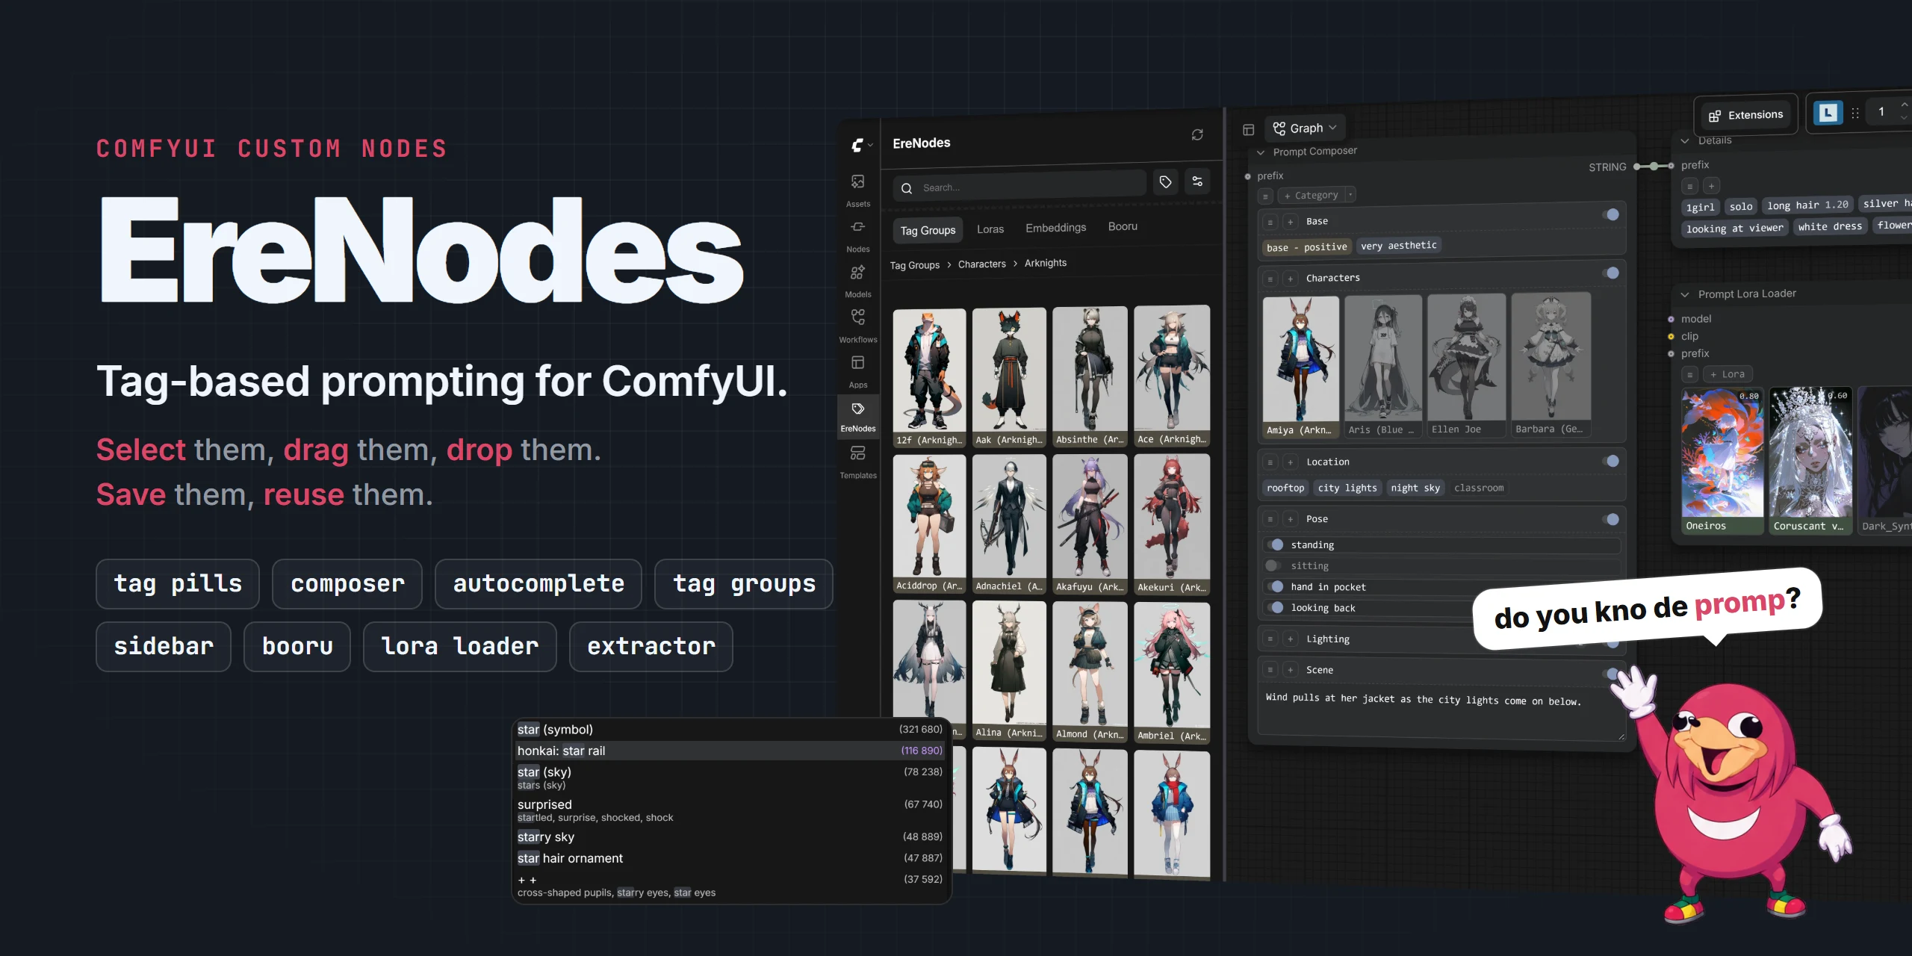Collapse the Prompt Composer node
This screenshot has width=1912, height=956.
1261,152
